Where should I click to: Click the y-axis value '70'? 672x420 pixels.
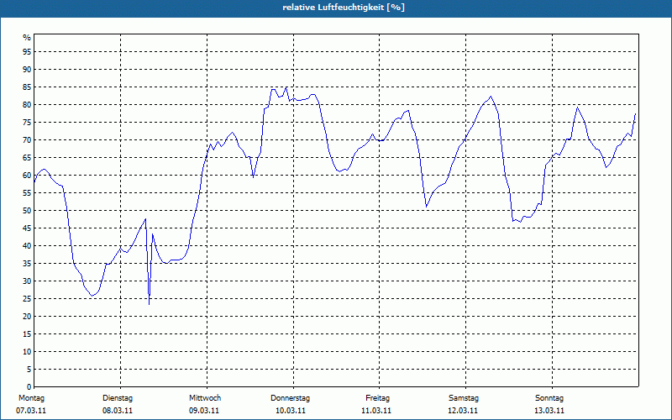pos(27,140)
